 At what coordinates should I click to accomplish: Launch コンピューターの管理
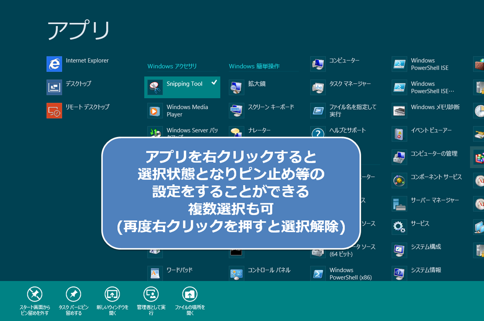[425, 157]
